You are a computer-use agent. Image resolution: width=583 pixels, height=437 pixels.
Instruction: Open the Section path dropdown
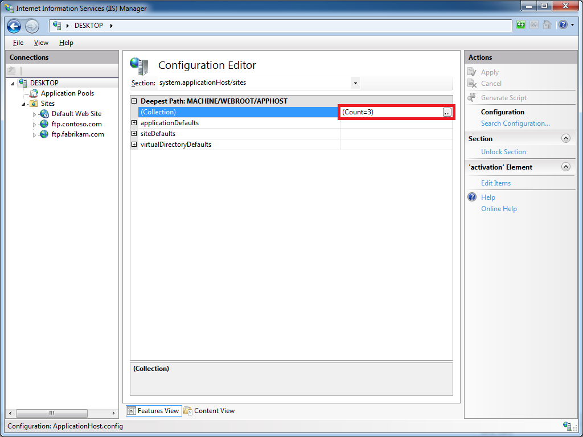(355, 83)
